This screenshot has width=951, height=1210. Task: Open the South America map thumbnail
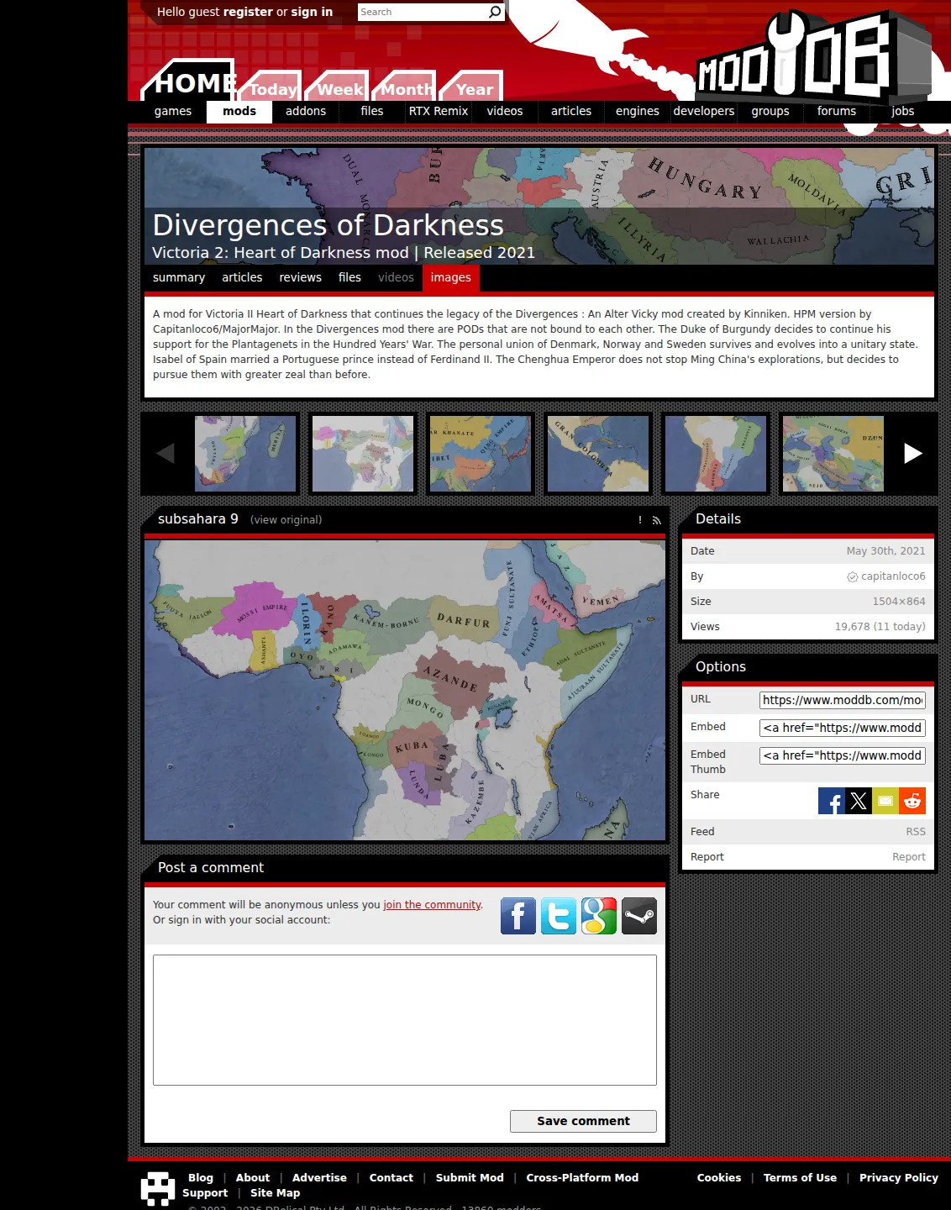[x=716, y=453]
